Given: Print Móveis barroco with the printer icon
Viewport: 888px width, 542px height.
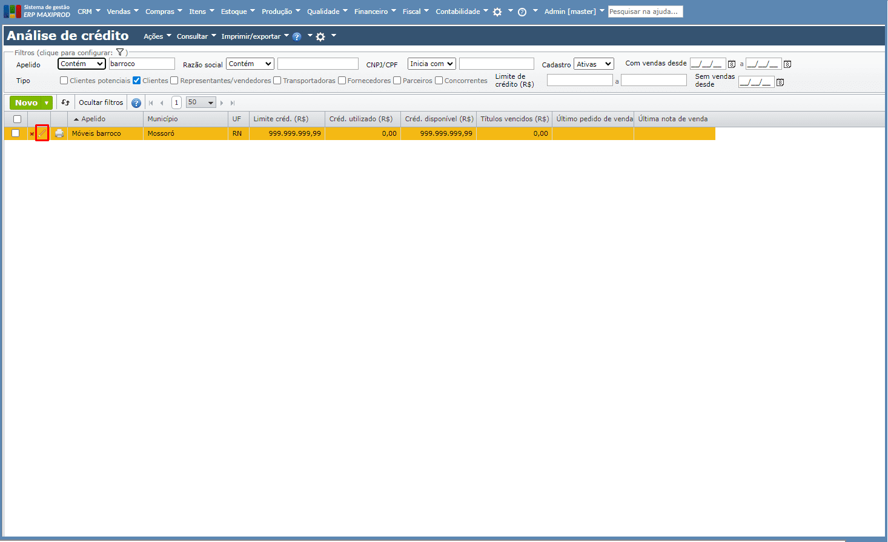Looking at the screenshot, I should [x=59, y=133].
